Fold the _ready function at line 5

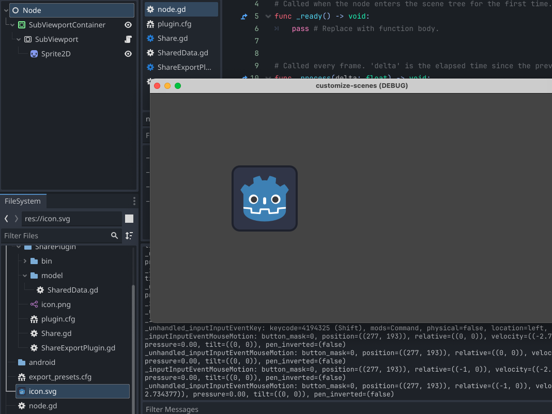268,17
